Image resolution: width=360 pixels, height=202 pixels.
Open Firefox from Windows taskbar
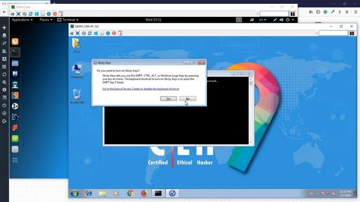click(145, 194)
